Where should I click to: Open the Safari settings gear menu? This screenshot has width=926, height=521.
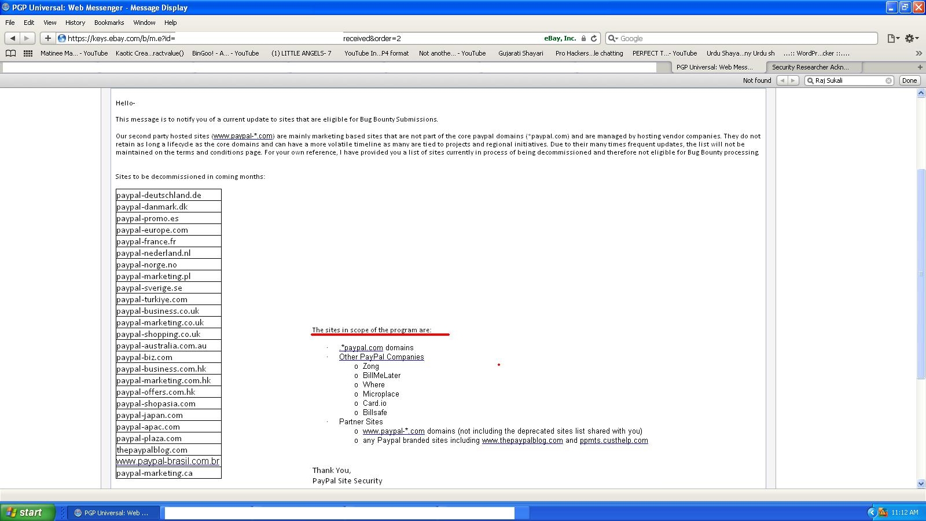pyautogui.click(x=912, y=39)
